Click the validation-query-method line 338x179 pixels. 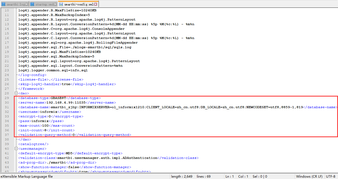click(75, 135)
